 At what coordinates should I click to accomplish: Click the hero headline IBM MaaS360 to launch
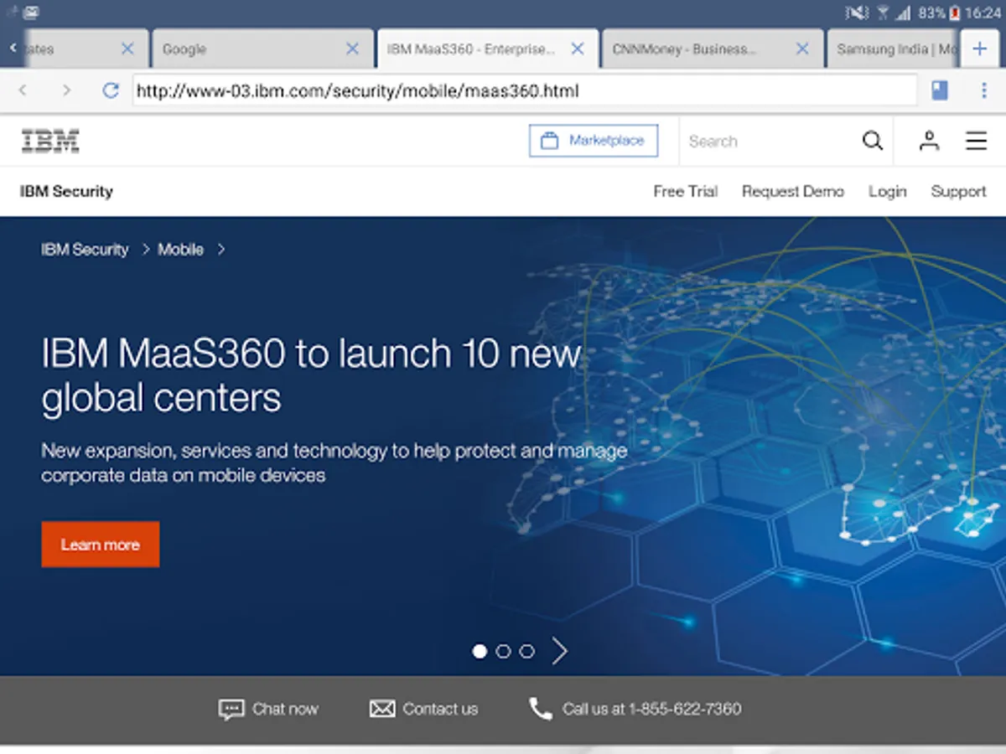pyautogui.click(x=310, y=375)
